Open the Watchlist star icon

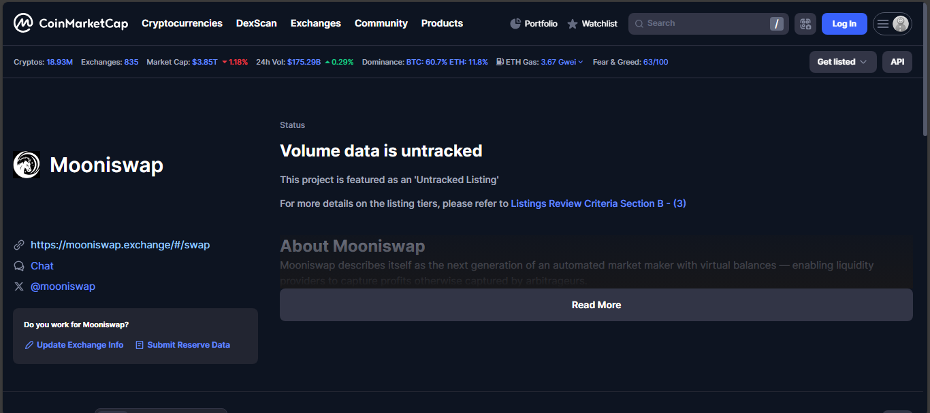573,24
